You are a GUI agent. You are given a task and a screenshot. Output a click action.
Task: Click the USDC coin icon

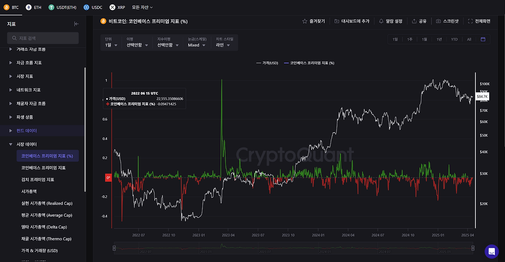click(86, 7)
